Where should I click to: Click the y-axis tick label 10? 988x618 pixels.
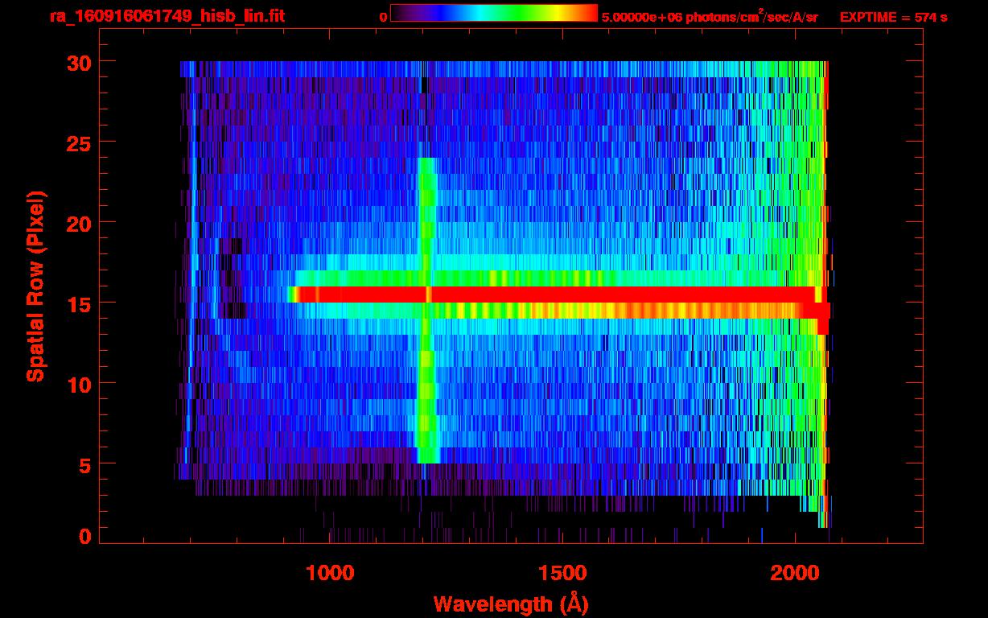click(77, 384)
